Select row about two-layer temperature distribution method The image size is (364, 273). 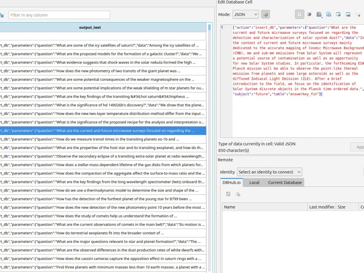103,113
